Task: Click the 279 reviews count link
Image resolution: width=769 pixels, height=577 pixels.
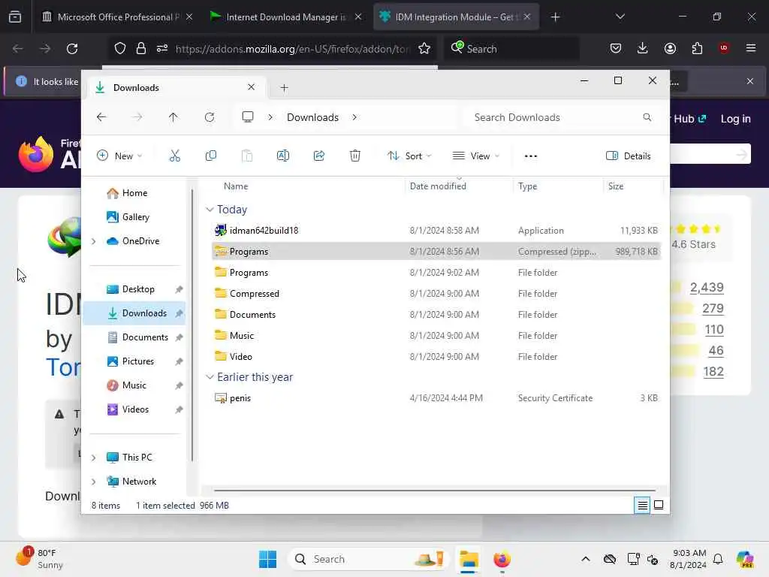Action: [713, 308]
